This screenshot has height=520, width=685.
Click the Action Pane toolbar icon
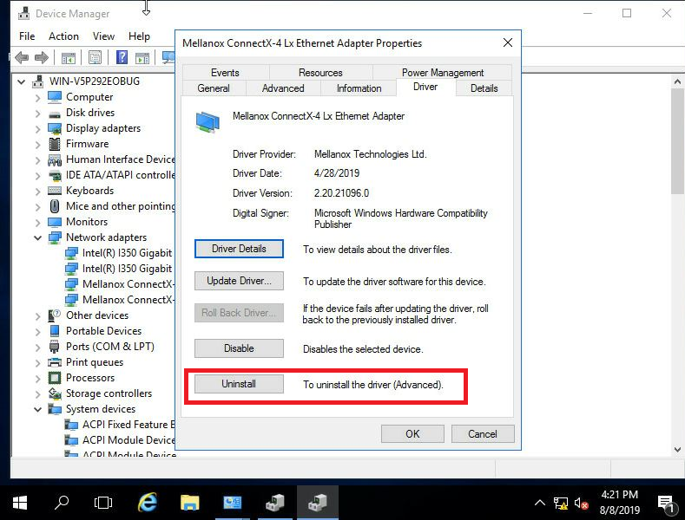coord(142,57)
